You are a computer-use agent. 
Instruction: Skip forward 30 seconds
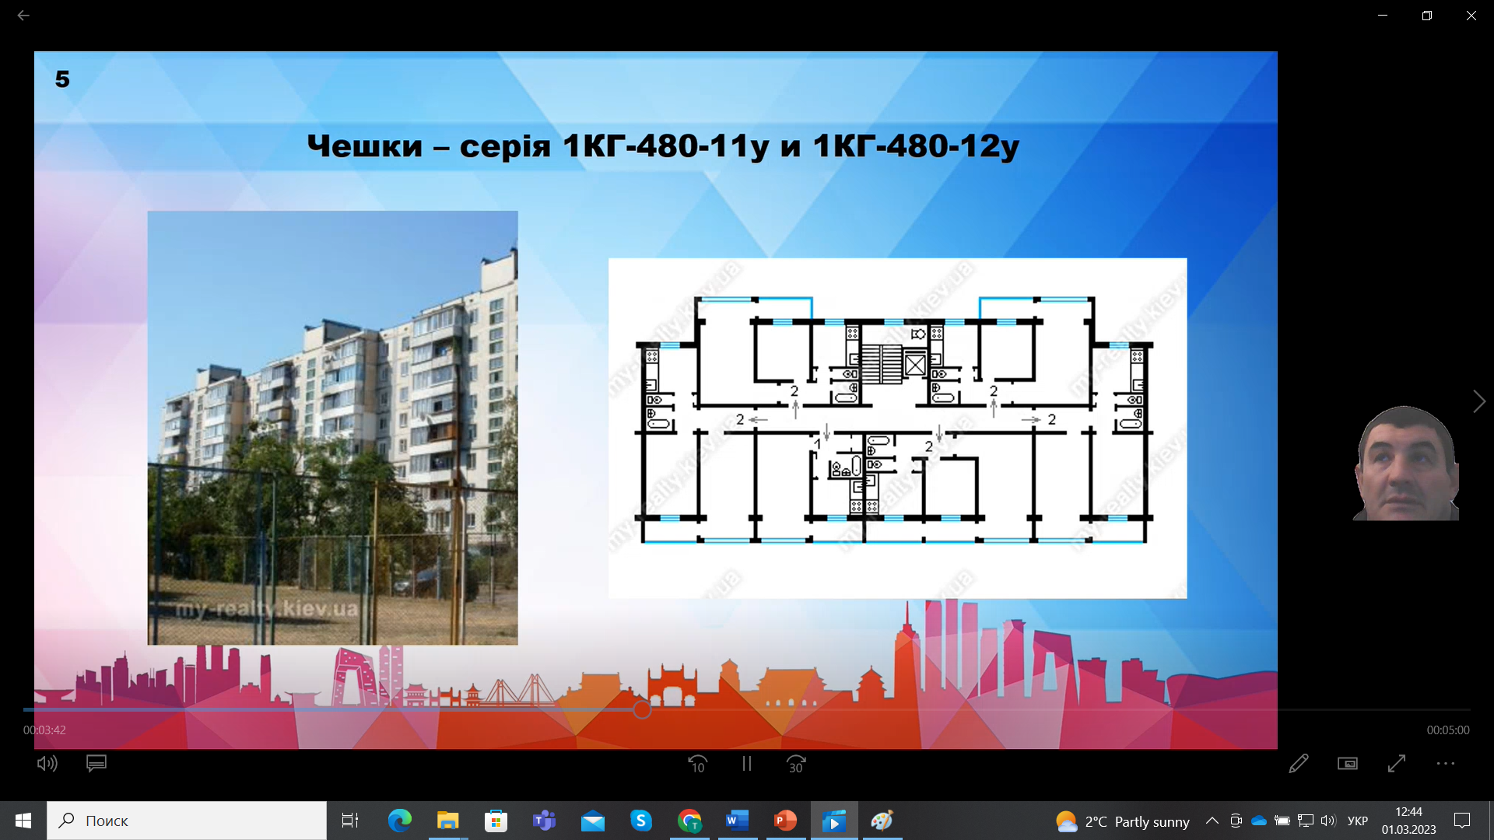(796, 764)
